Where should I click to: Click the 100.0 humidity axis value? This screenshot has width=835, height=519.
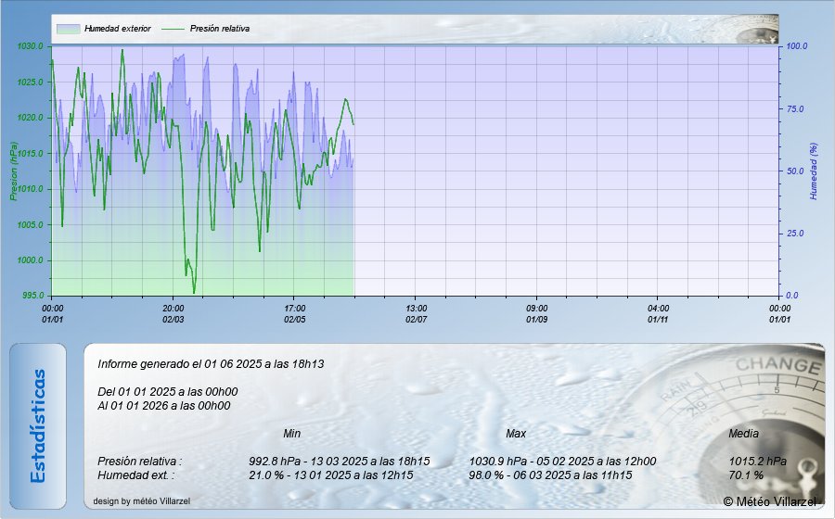797,46
